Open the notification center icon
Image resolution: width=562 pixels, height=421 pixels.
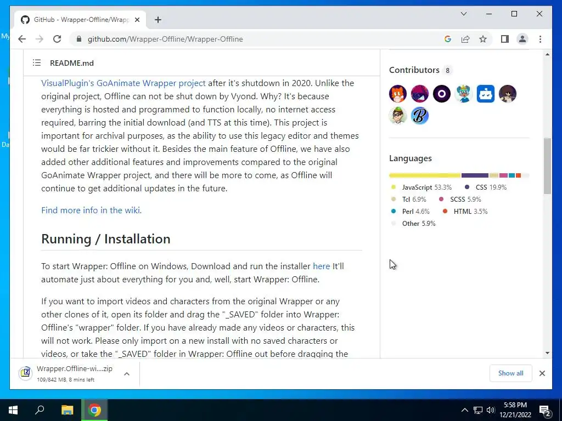545,410
